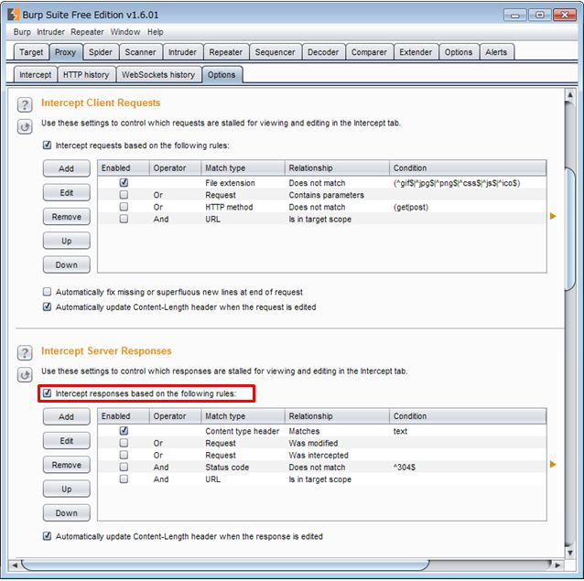Click Add for server response rules

(66, 417)
